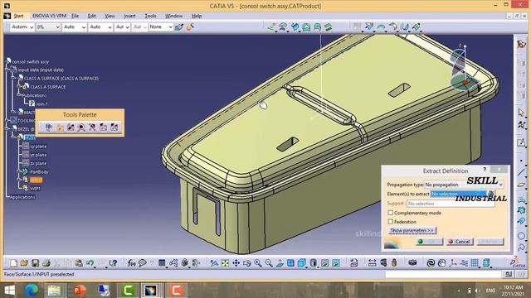Click Cancel in Extract Definition
The height and width of the screenshot is (298, 531).
pos(460,242)
